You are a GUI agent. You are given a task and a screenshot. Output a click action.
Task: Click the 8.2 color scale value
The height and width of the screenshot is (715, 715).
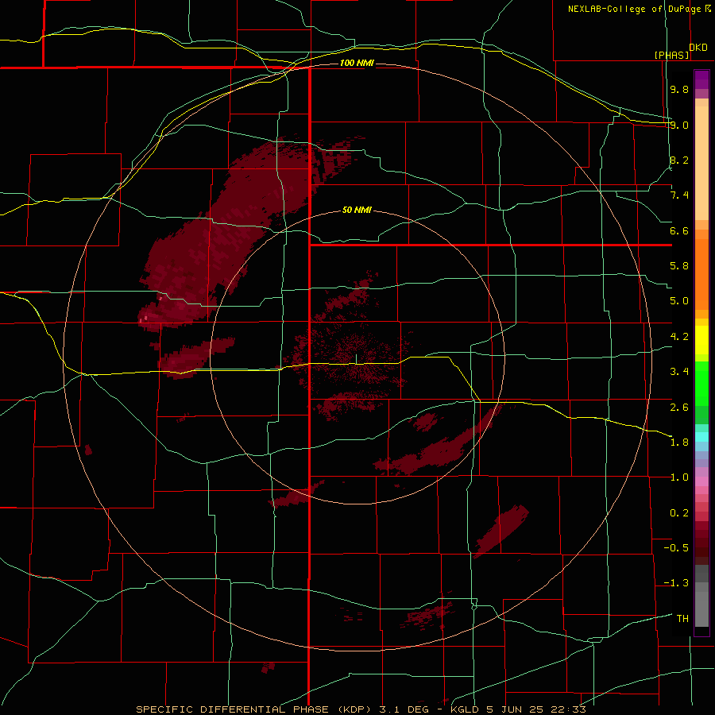coord(679,160)
